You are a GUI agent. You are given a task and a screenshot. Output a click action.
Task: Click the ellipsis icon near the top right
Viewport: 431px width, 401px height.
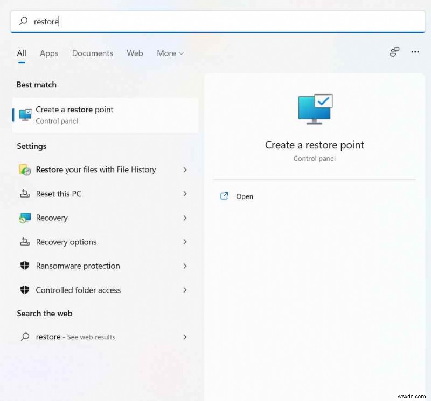pos(415,52)
